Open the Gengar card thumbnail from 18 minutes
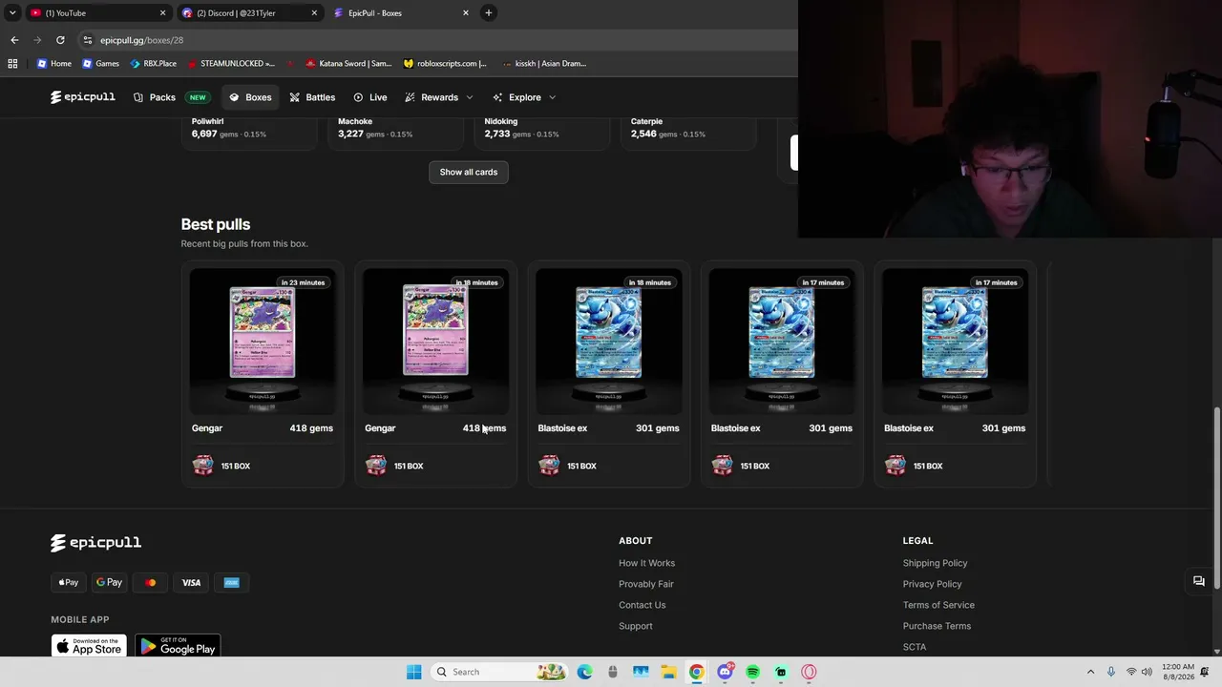The image size is (1222, 687). (x=435, y=342)
